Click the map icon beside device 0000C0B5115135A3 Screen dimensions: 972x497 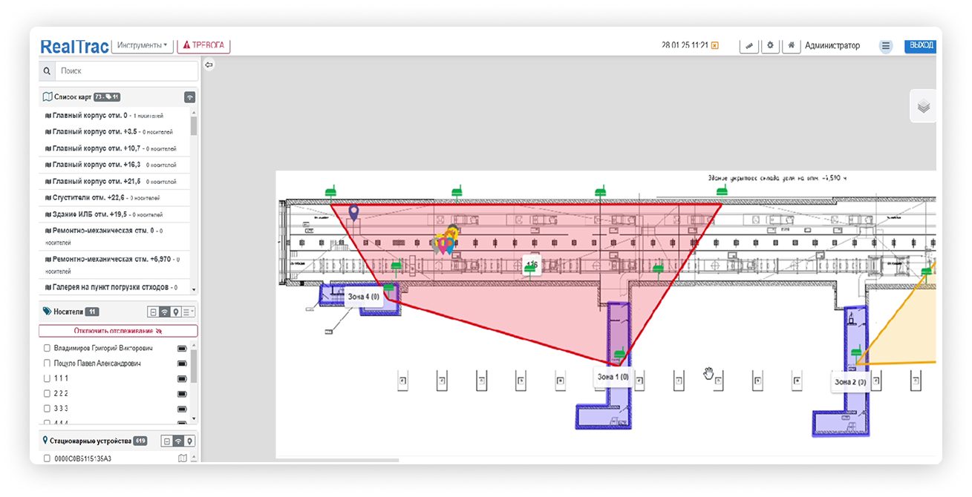[x=183, y=458]
